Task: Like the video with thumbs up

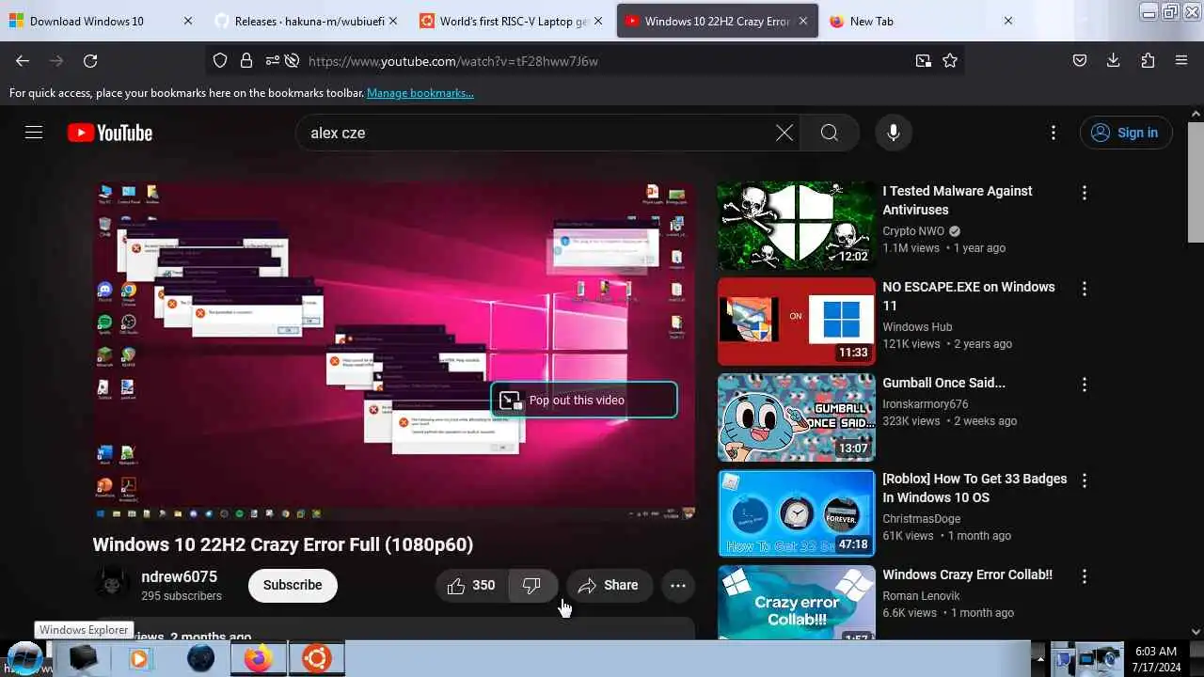Action: click(x=472, y=585)
